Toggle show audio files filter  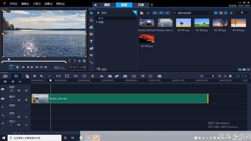[x=167, y=13]
